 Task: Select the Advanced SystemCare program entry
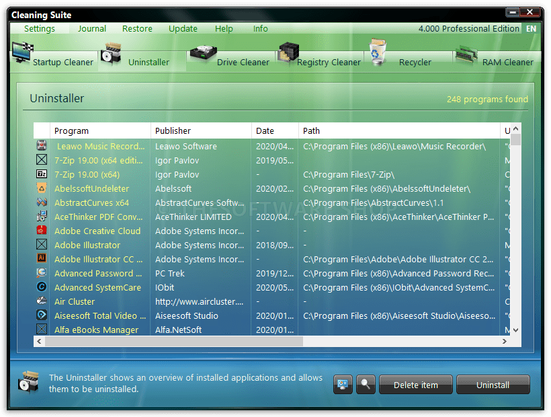pyautogui.click(x=97, y=287)
